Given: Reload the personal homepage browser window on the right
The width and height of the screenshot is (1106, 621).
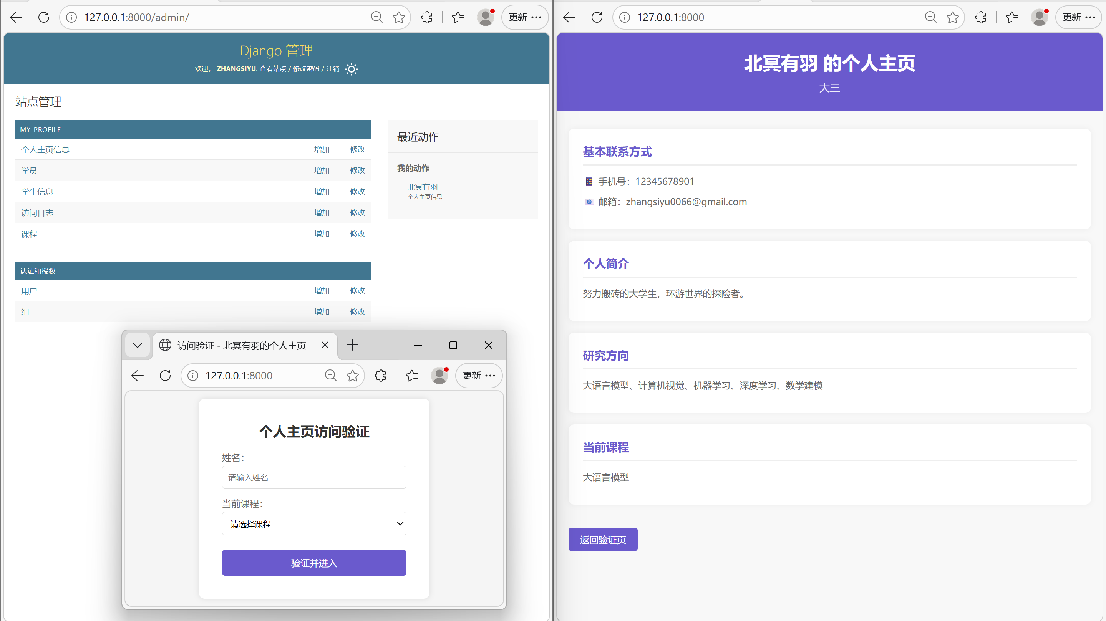Looking at the screenshot, I should click(x=597, y=17).
